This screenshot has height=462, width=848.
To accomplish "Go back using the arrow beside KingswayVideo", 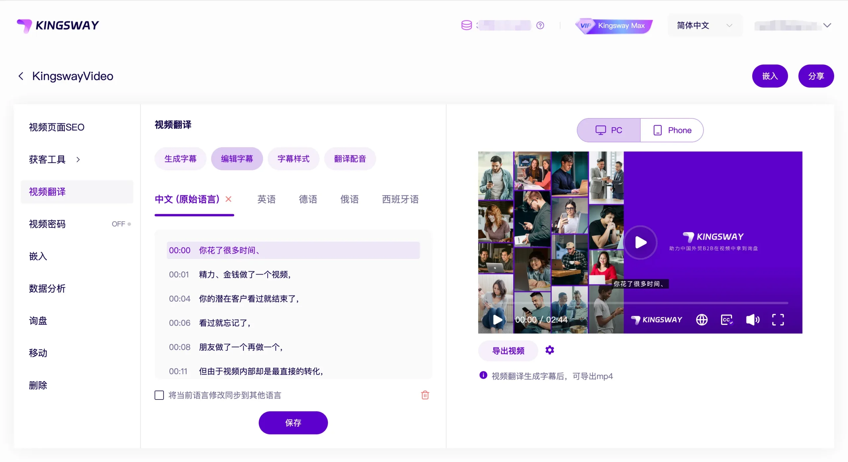I will (21, 76).
